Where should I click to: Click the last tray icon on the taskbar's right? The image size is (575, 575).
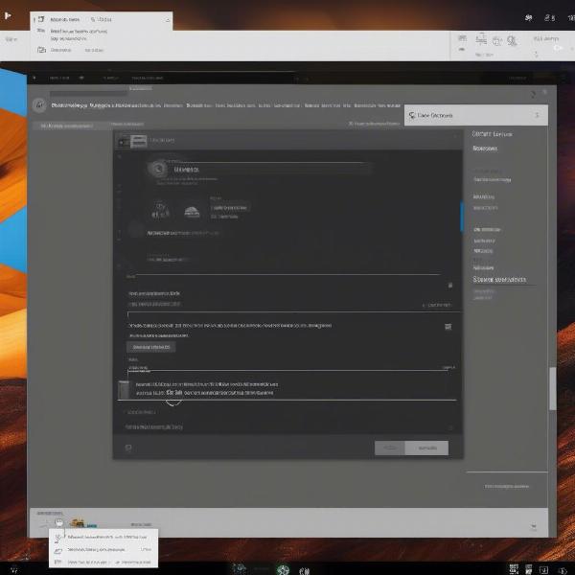pos(563,570)
